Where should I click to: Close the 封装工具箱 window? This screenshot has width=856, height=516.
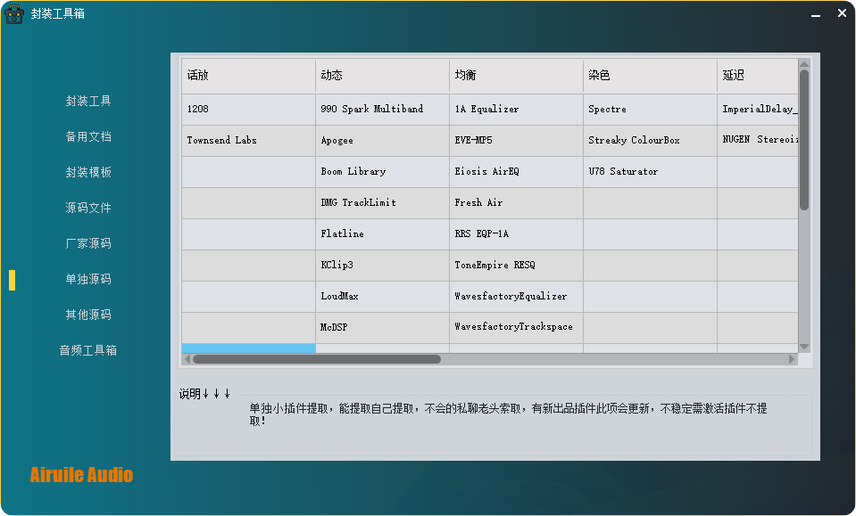coord(842,13)
